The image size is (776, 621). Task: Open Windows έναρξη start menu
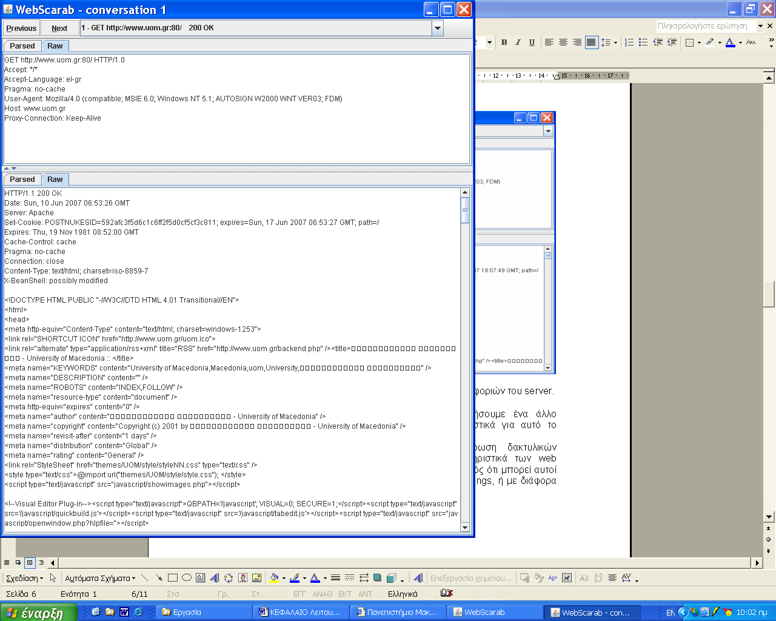click(x=39, y=613)
